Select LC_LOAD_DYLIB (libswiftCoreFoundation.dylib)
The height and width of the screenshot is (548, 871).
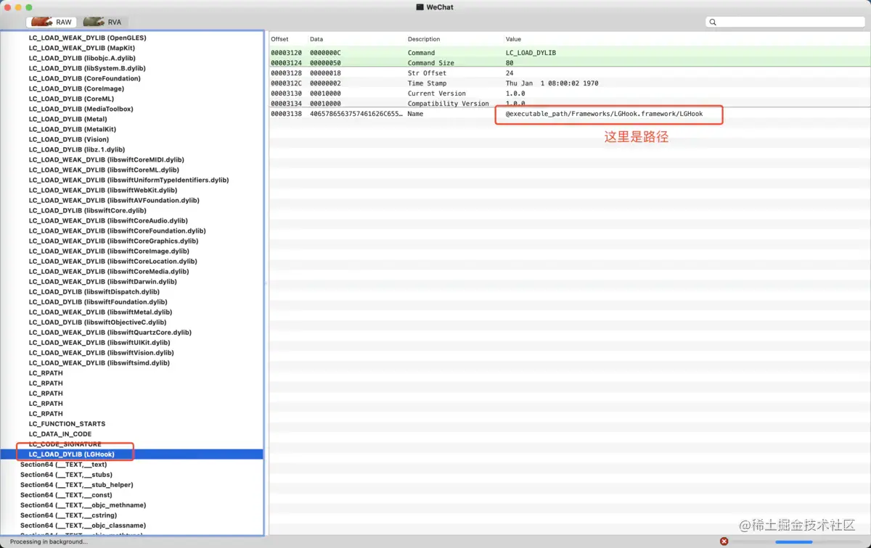118,231
